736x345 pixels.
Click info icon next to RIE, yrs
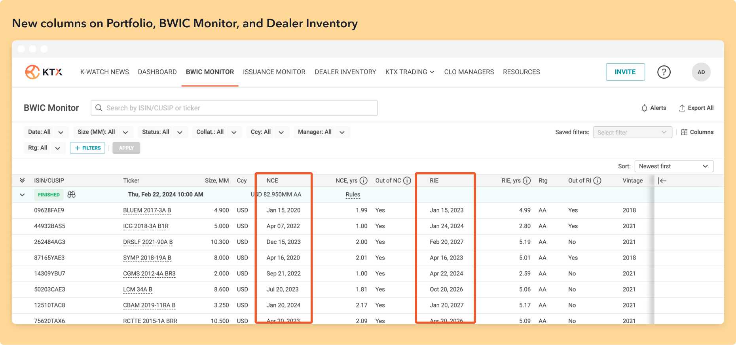[x=527, y=181]
